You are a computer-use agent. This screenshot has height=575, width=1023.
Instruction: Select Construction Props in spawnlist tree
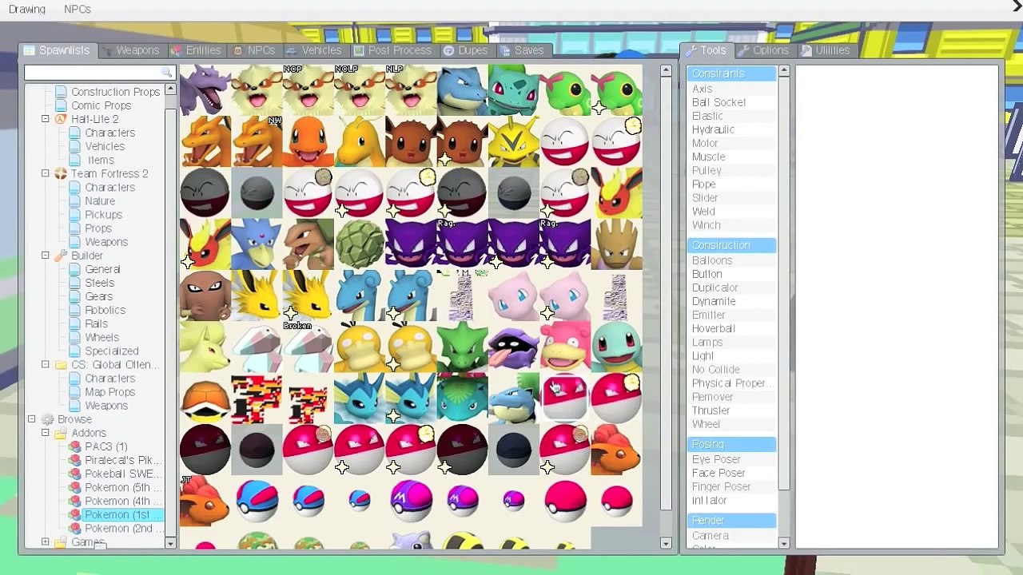click(116, 92)
